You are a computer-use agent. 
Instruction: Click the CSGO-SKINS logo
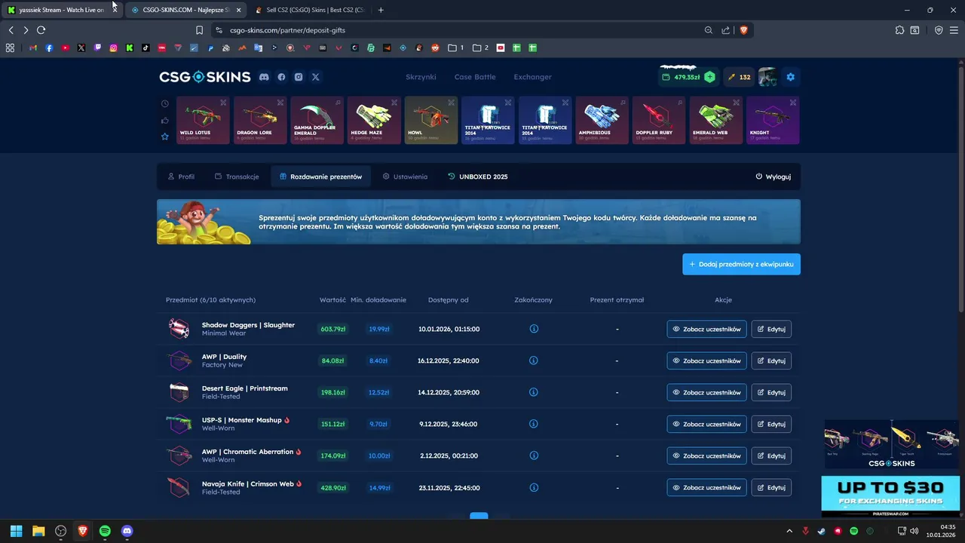coord(204,77)
